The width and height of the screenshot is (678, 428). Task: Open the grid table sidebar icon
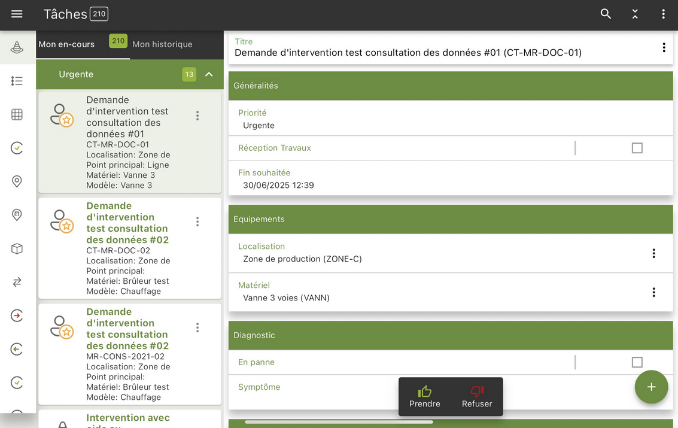pos(17,114)
